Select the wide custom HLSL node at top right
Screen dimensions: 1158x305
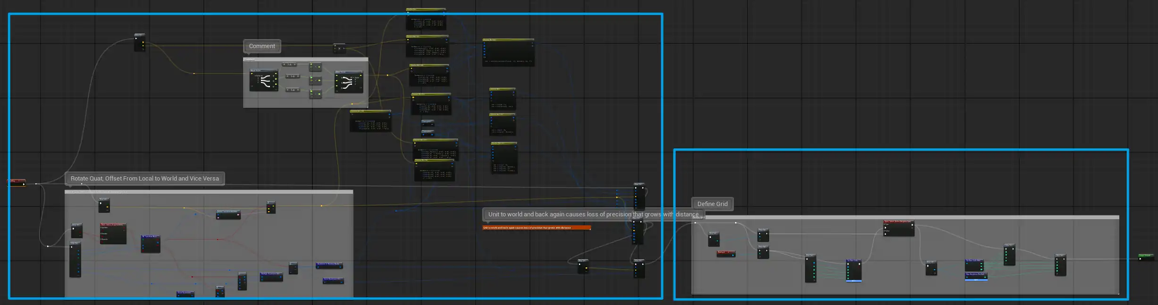pos(508,52)
